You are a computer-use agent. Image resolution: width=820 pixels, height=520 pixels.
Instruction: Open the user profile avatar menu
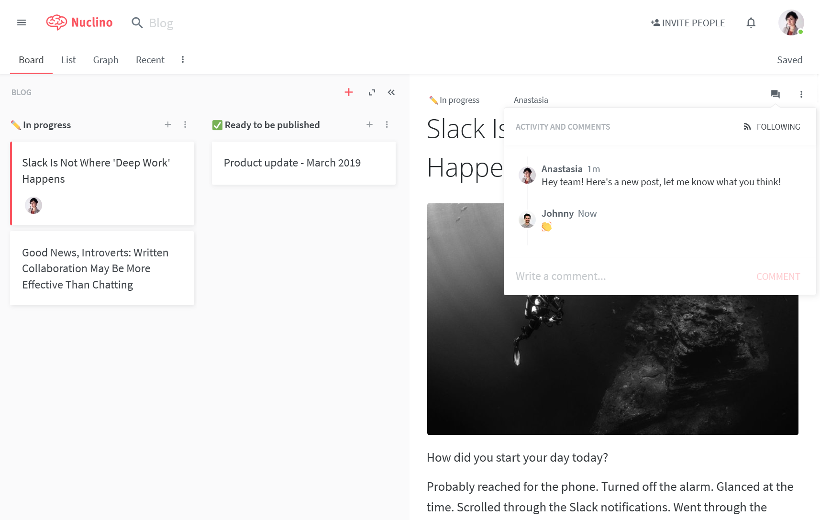point(791,22)
